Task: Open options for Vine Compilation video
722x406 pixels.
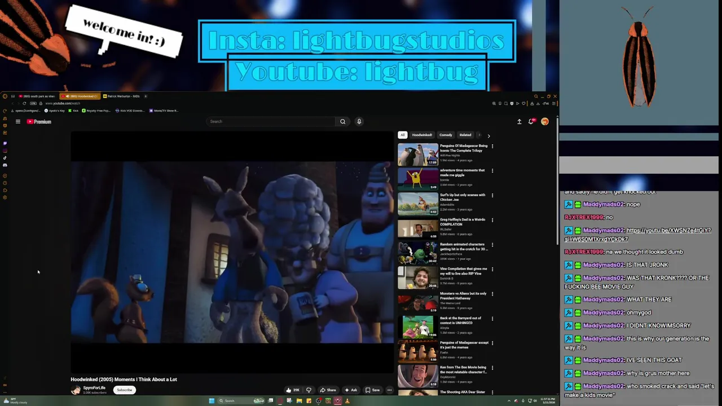Action: point(492,270)
